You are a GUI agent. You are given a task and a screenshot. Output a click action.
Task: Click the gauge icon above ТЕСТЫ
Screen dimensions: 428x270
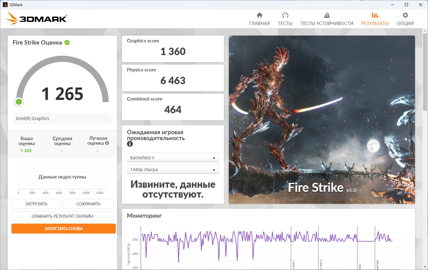point(285,15)
